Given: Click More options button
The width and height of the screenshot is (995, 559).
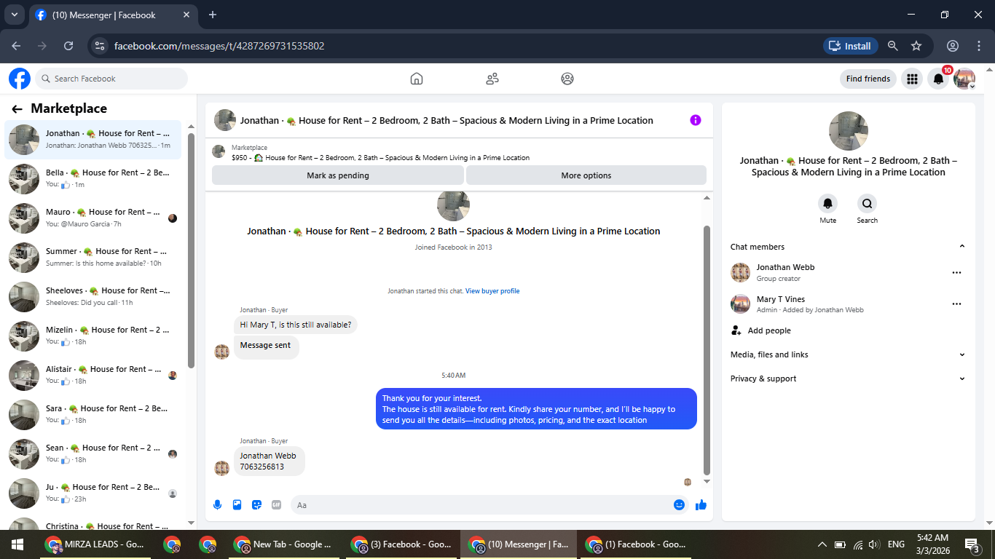Looking at the screenshot, I should 586,175.
